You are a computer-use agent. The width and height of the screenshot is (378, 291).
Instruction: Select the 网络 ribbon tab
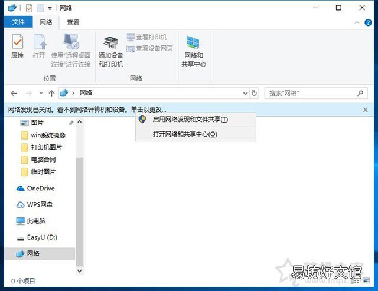(46, 22)
